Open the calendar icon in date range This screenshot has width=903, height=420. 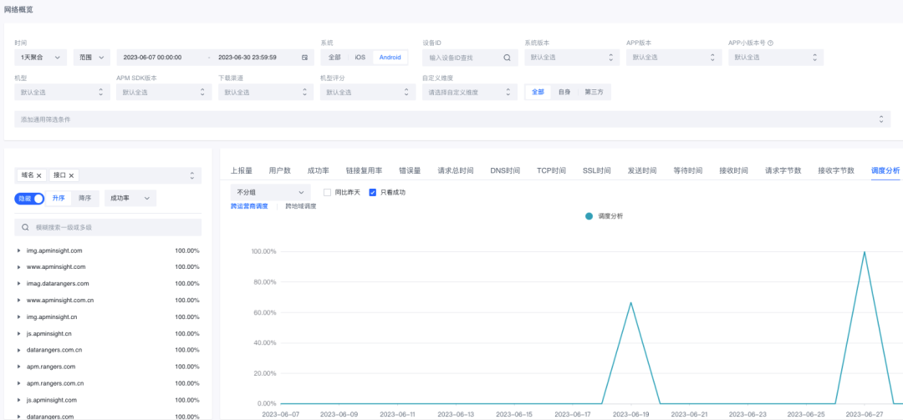click(304, 58)
